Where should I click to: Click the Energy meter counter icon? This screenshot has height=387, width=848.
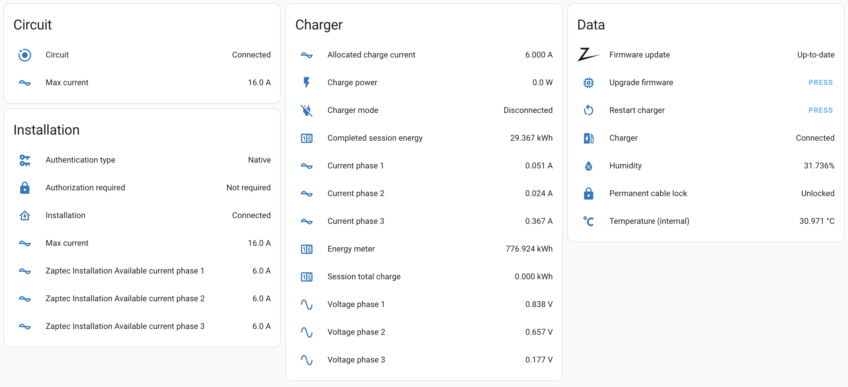click(x=306, y=249)
